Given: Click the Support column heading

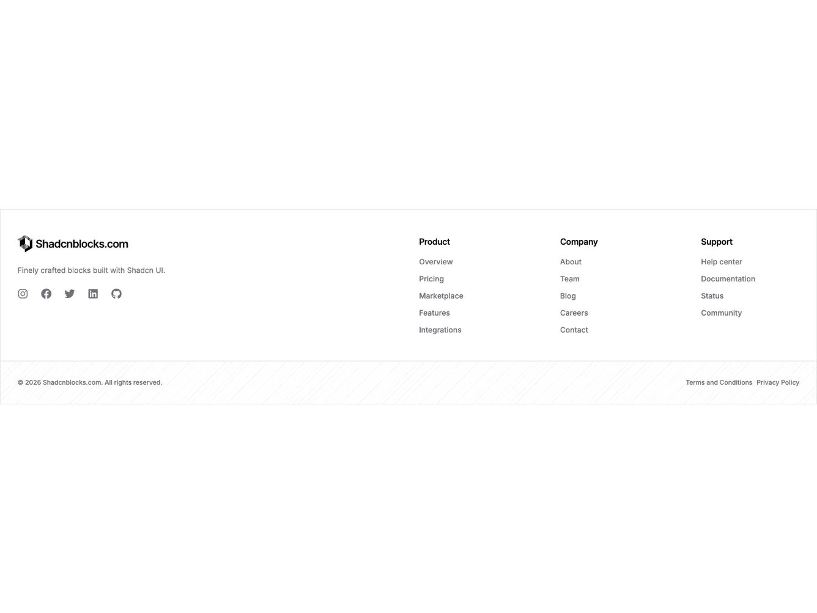Looking at the screenshot, I should pyautogui.click(x=717, y=242).
